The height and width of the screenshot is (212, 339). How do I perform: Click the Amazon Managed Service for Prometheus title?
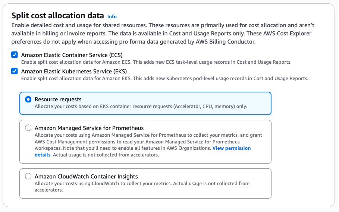[89, 128]
